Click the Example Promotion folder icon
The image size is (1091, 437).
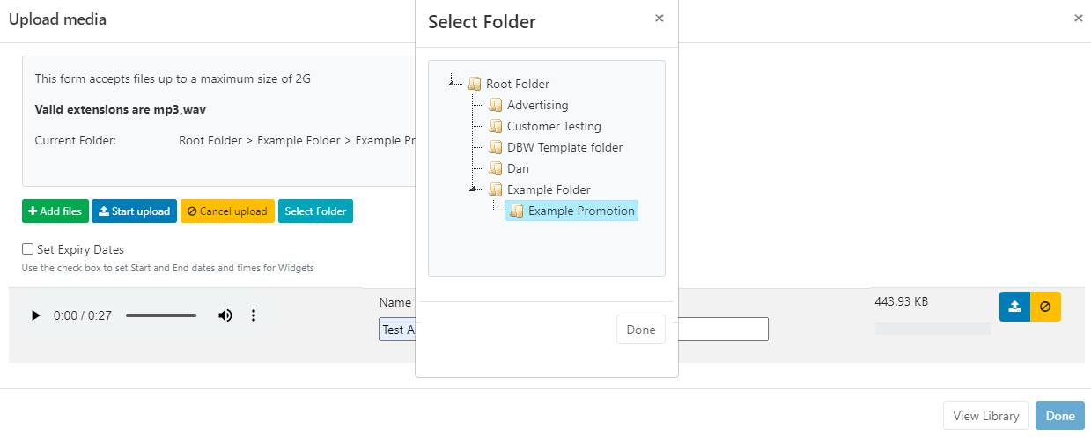pos(517,211)
